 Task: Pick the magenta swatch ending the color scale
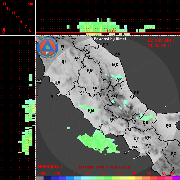pos(176,178)
